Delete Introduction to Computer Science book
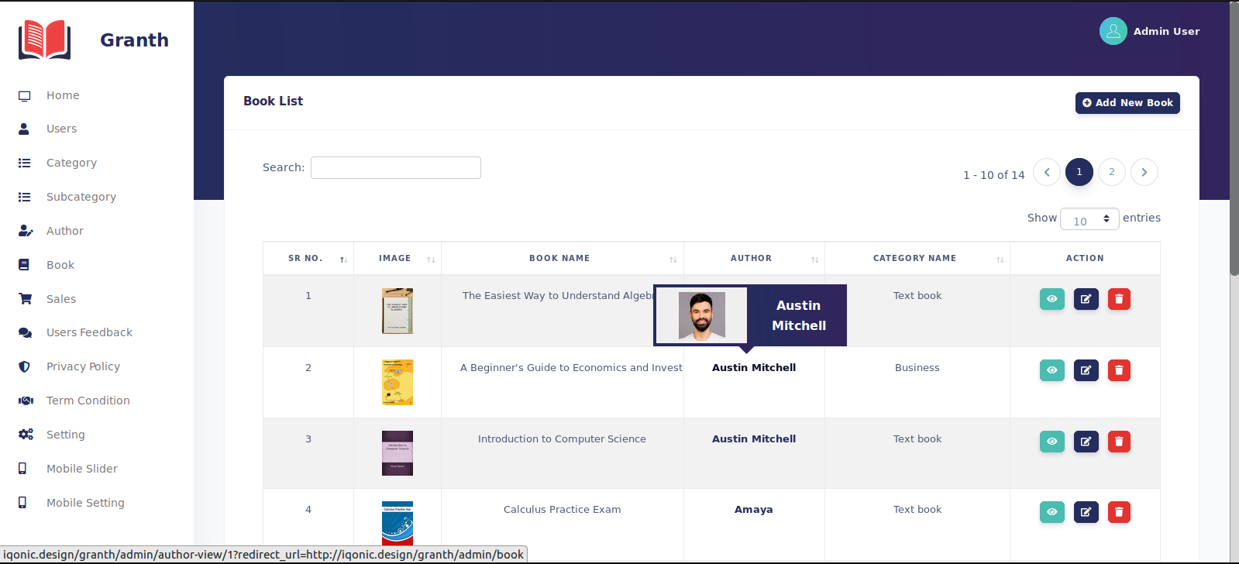 tap(1119, 442)
